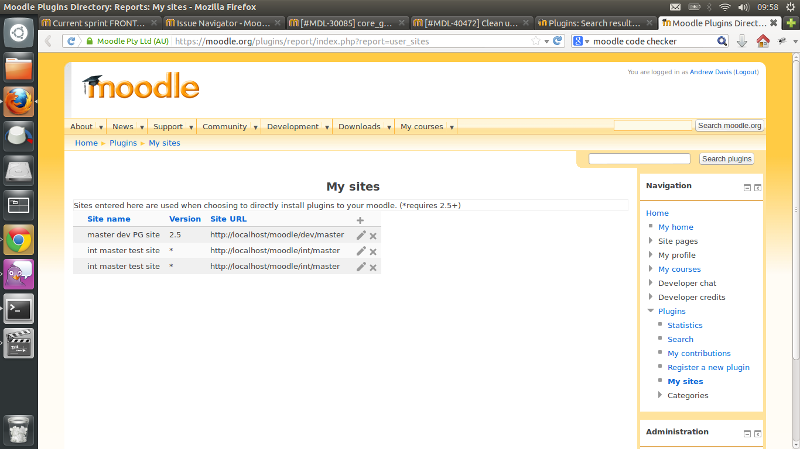The image size is (800, 449).
Task: Click the Search plugins button
Action: click(727, 159)
